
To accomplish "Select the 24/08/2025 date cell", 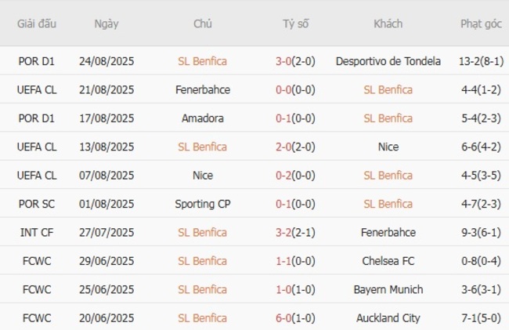I will (106, 60).
